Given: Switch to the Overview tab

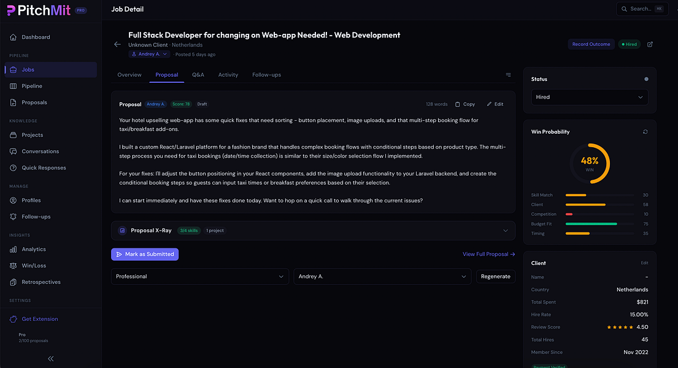Looking at the screenshot, I should [129, 75].
